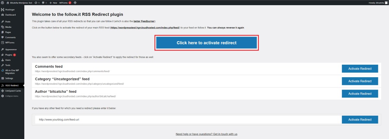Open the Howdy, bitcatcha account menu
389x139 pixels.
378,3
